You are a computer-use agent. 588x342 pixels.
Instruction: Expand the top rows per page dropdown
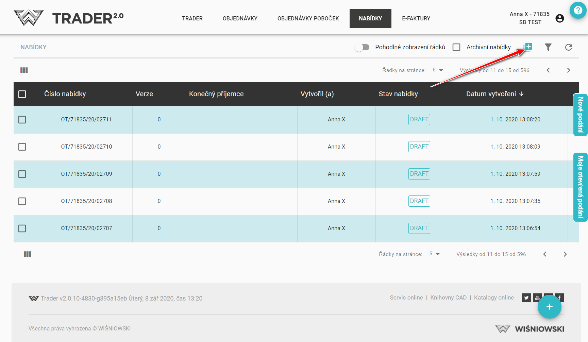click(x=438, y=70)
